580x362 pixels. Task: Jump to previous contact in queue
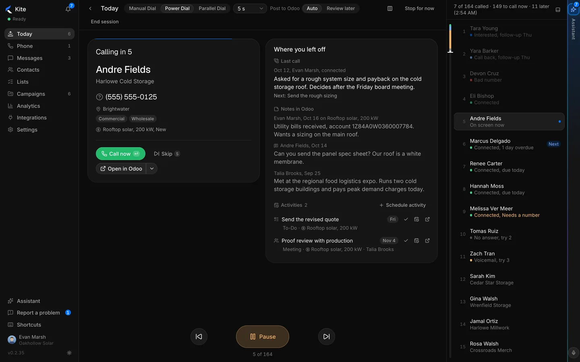click(x=199, y=337)
